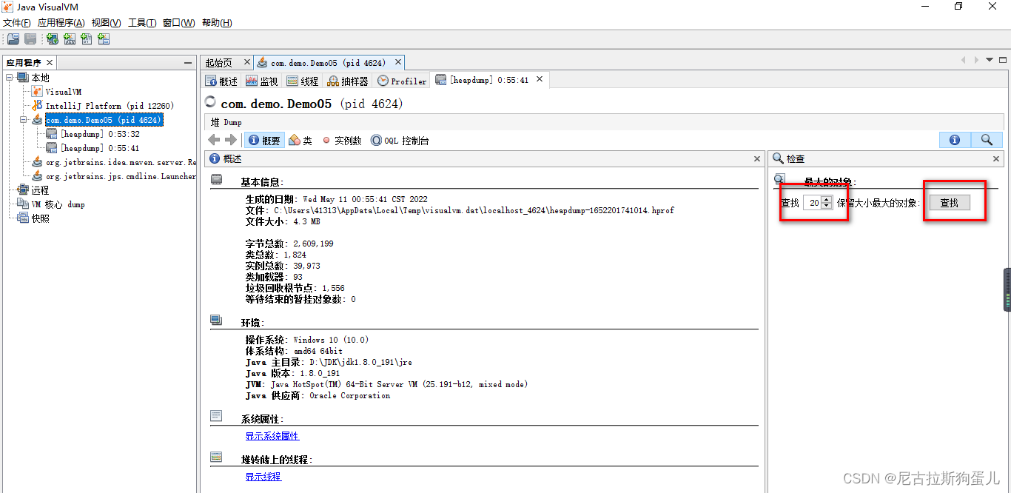Open the 文件(F) menu
The width and height of the screenshot is (1011, 493).
click(17, 23)
